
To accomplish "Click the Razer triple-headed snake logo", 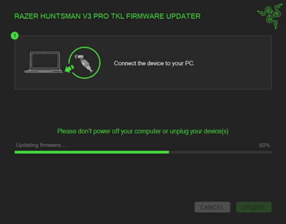I will (x=270, y=16).
